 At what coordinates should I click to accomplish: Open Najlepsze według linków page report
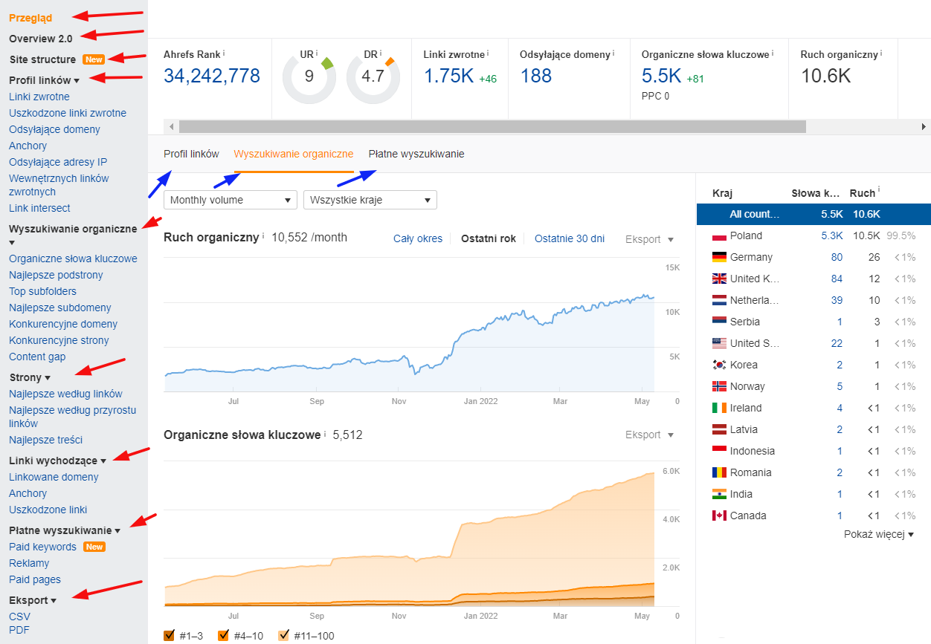pyautogui.click(x=65, y=394)
